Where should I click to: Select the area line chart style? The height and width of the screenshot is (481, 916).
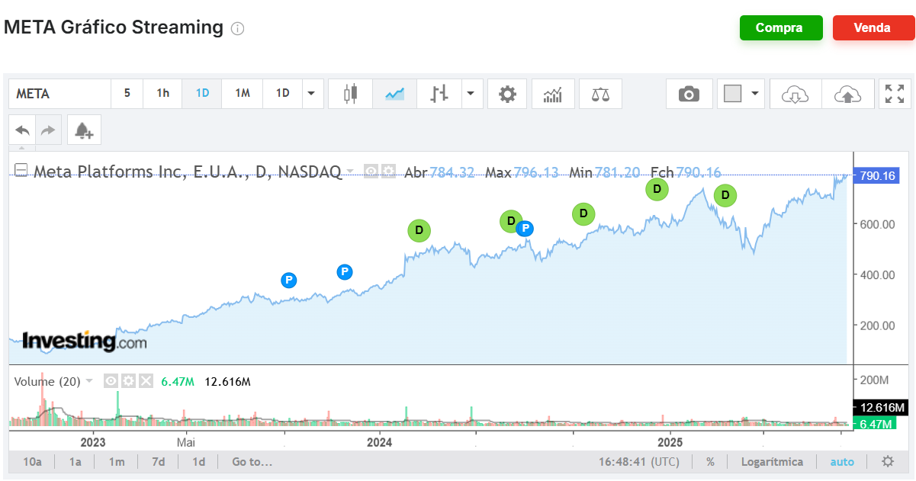click(x=394, y=94)
